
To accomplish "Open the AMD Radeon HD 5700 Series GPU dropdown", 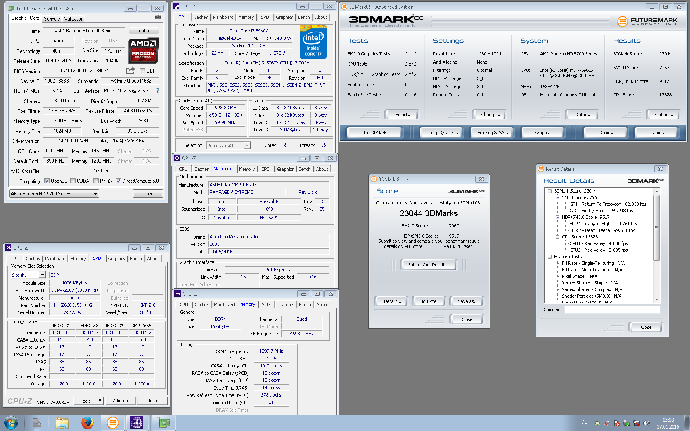I will tap(54, 193).
